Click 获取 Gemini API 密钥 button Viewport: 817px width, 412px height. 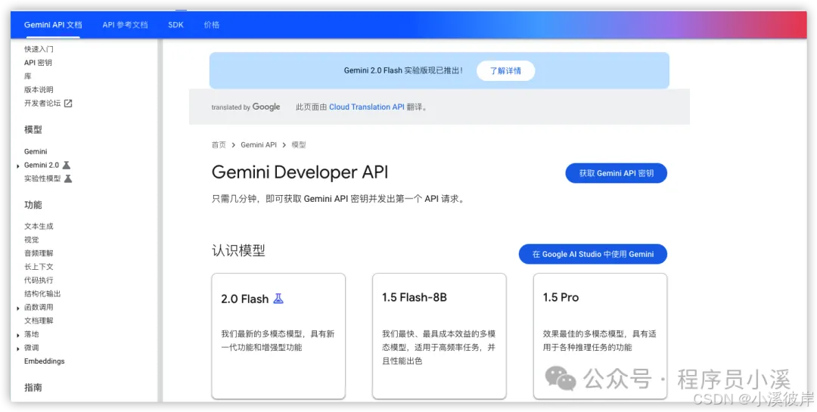(616, 173)
